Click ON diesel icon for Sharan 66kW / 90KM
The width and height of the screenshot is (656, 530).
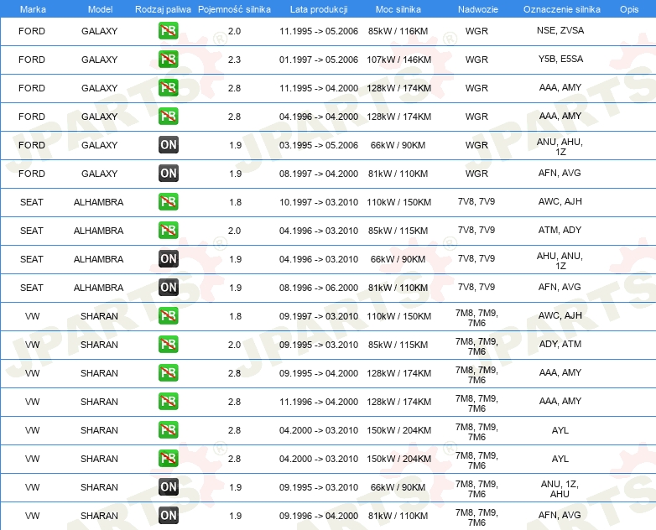point(168,487)
